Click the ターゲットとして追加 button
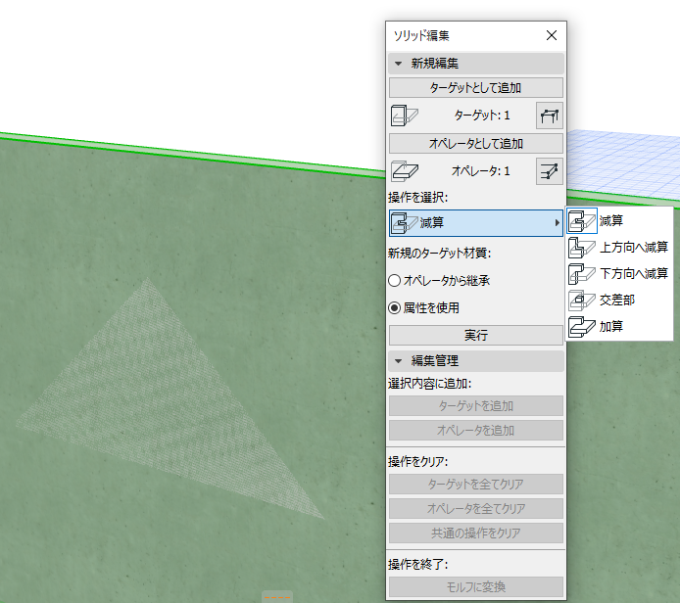This screenshot has width=680, height=603. pos(476,88)
